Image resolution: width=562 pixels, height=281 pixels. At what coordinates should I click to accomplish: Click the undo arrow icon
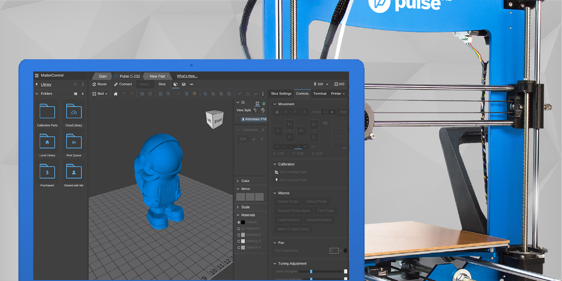(x=124, y=94)
